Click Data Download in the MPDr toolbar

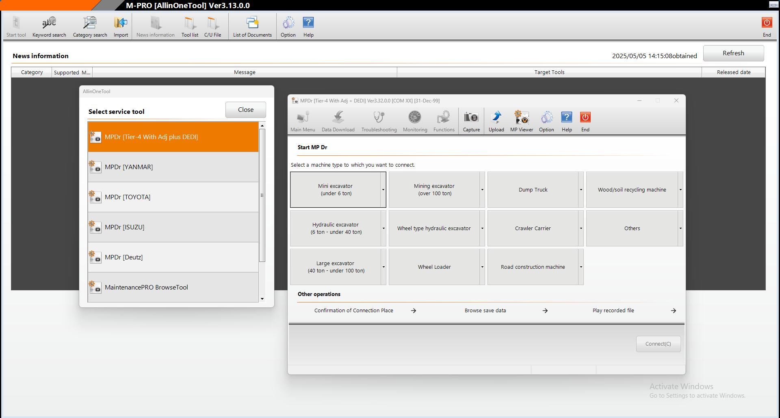pos(338,121)
